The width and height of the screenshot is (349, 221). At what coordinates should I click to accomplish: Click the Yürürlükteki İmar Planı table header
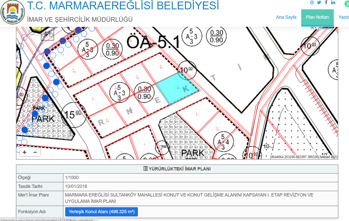pos(177,169)
